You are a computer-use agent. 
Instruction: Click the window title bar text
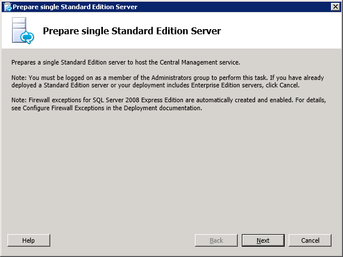point(75,7)
